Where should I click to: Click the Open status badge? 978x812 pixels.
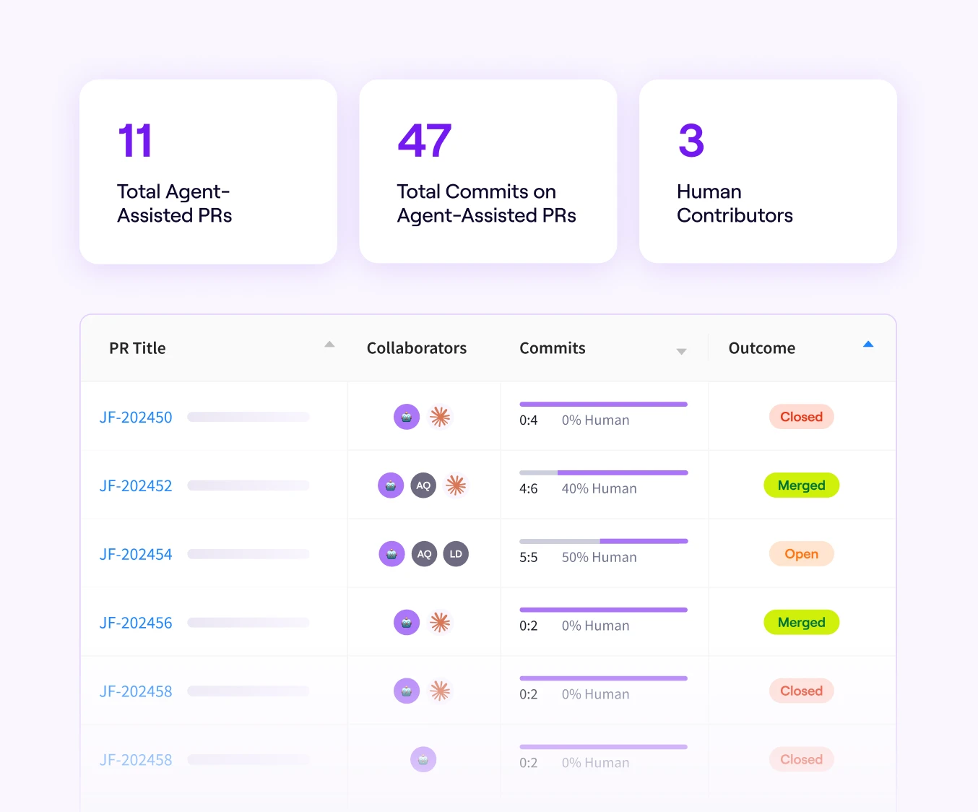point(801,554)
